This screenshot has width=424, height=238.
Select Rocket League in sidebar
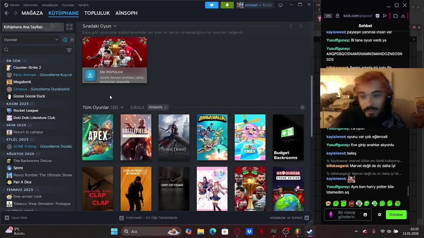26,110
